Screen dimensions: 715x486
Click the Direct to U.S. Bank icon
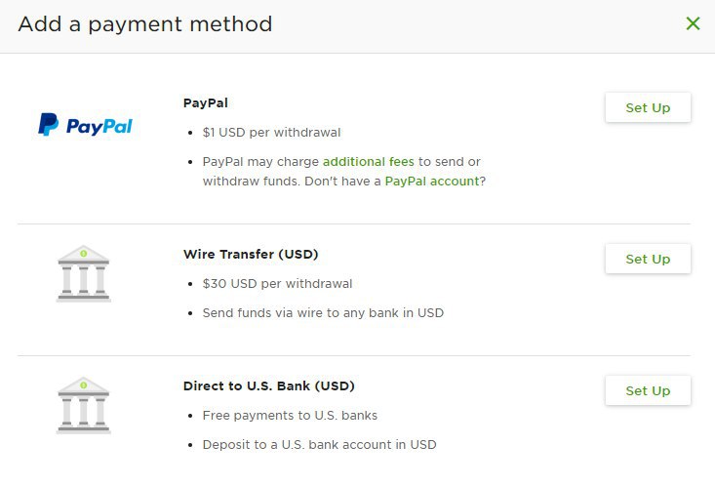pos(83,405)
